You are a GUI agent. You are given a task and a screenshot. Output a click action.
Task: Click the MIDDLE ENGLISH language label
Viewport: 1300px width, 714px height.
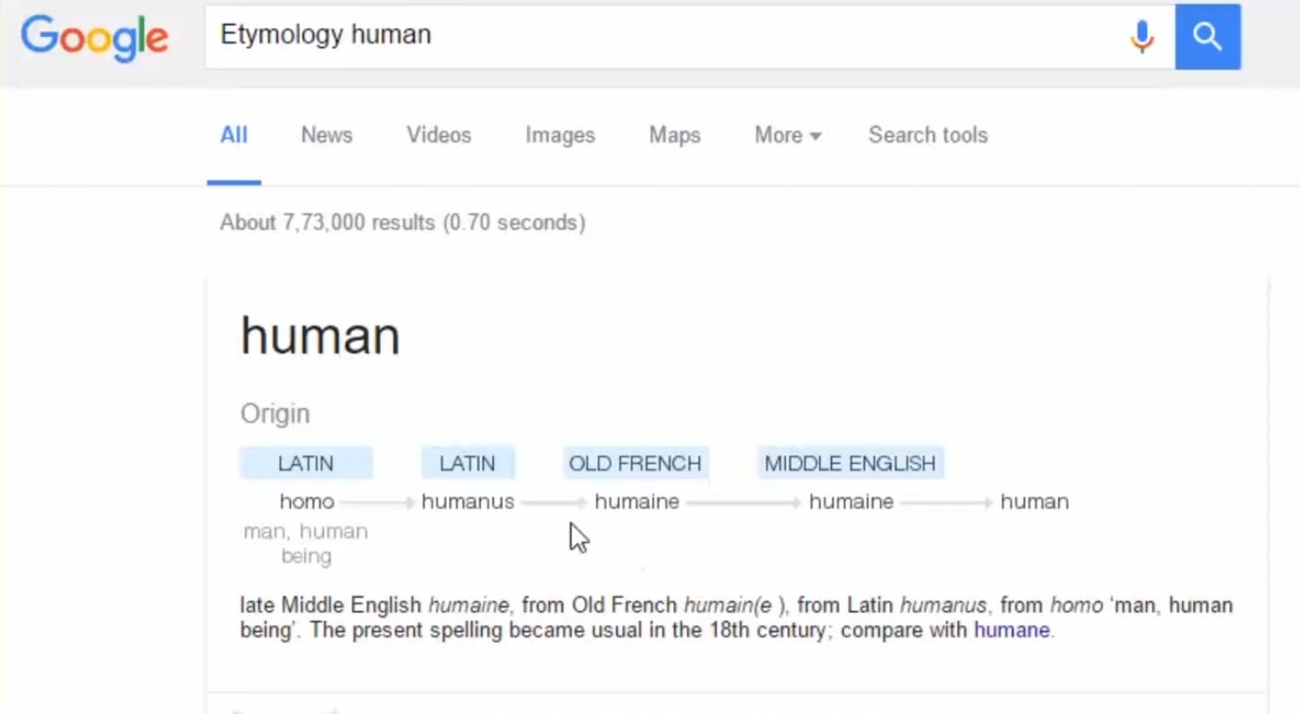pos(849,464)
